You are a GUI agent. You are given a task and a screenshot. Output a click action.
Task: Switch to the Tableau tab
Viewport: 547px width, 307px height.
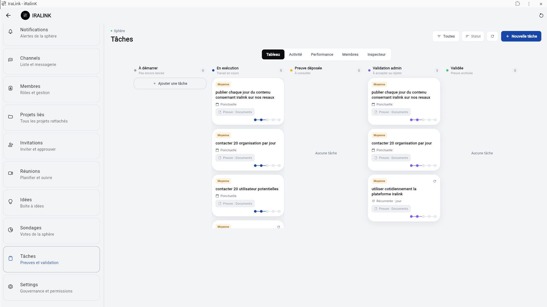[273, 54]
